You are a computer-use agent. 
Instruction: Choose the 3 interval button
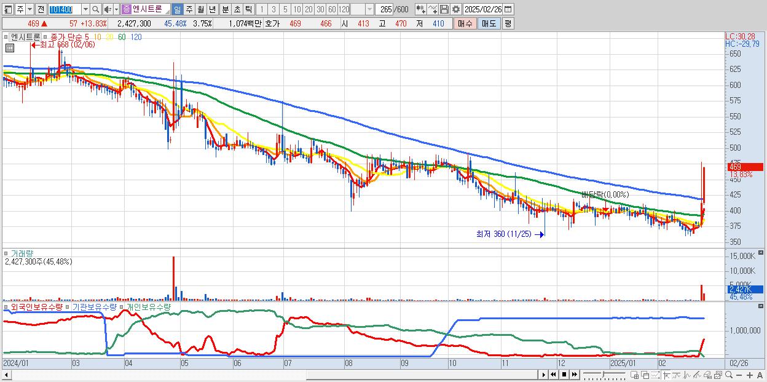tap(273, 9)
